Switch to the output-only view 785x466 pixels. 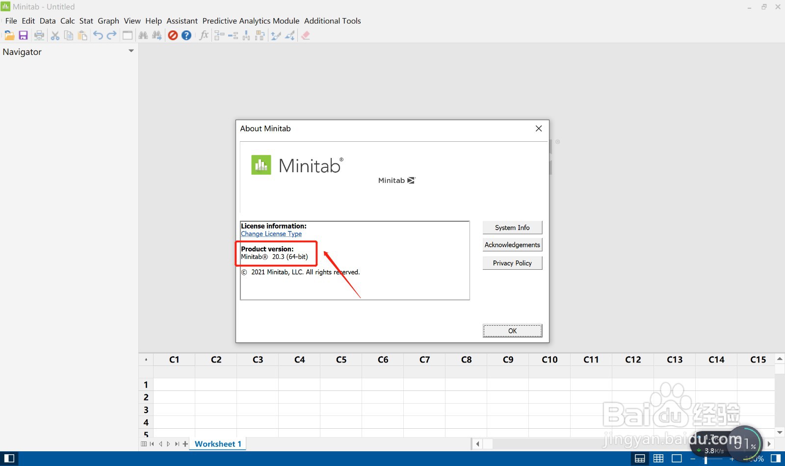[x=677, y=459]
